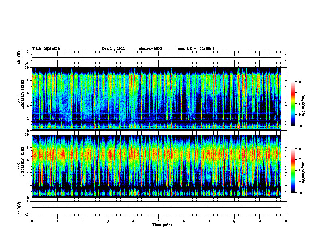Click the ch.2 'Frequency (kHz)' axis label

click(x=22, y=161)
